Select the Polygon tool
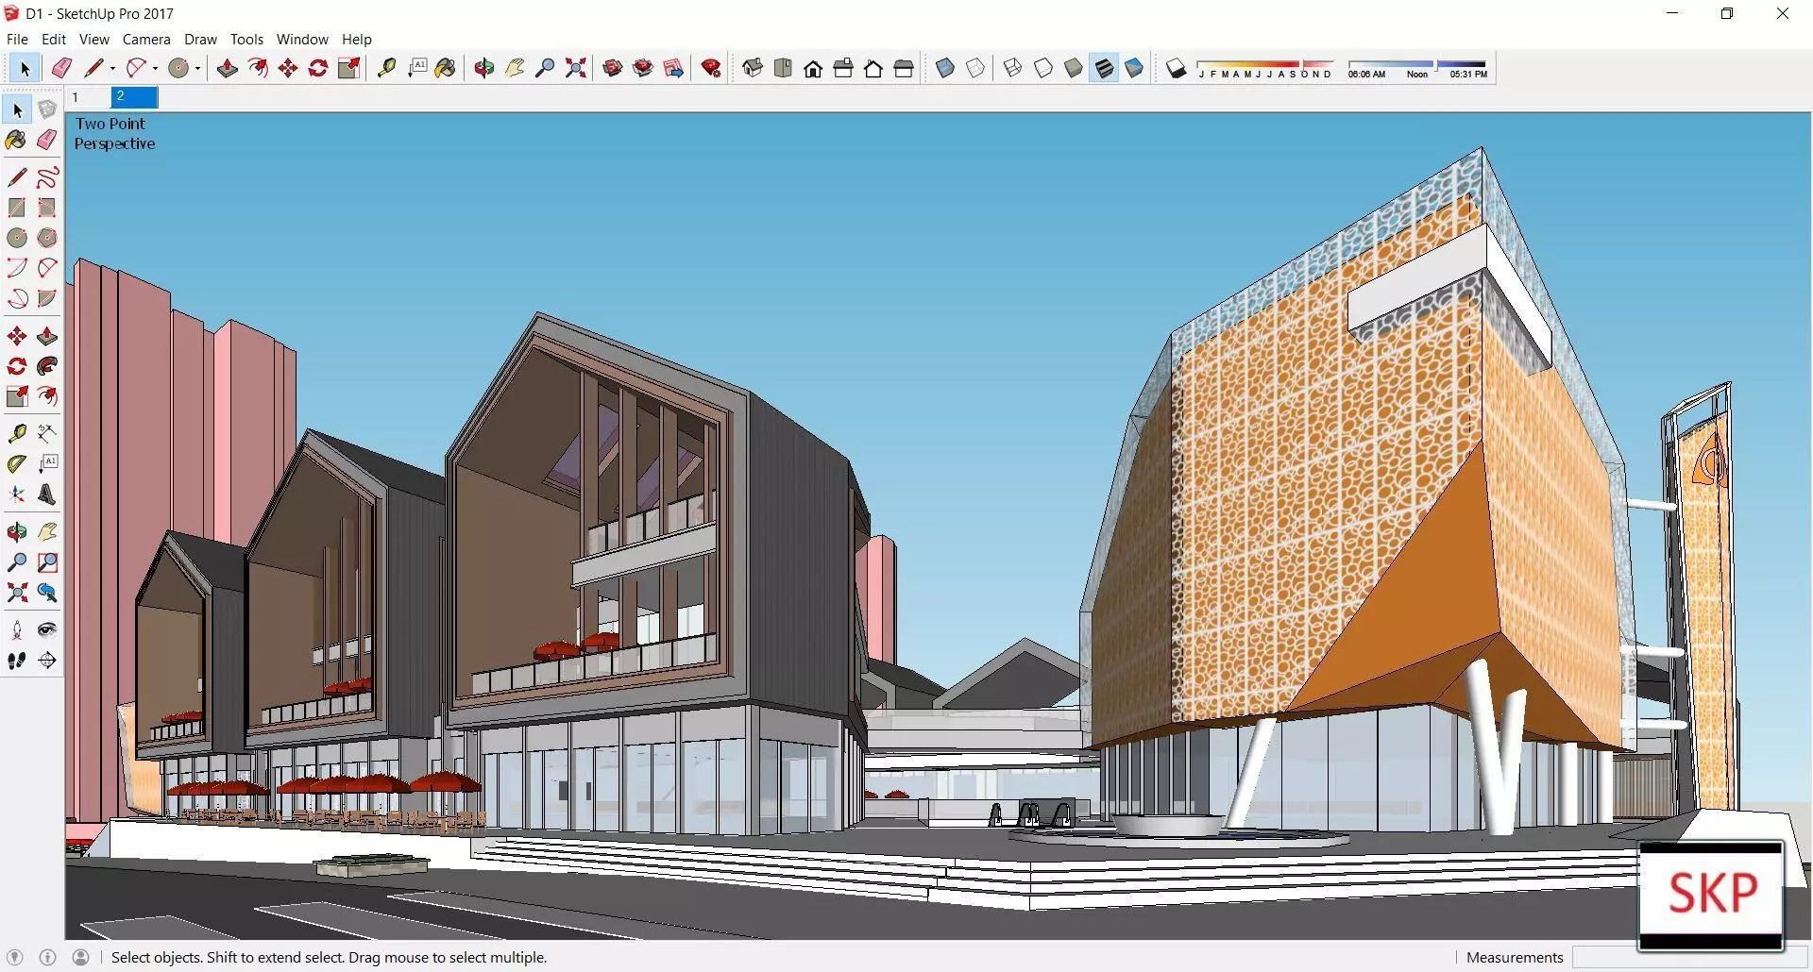Viewport: 1813px width, 972px height. coord(47,238)
